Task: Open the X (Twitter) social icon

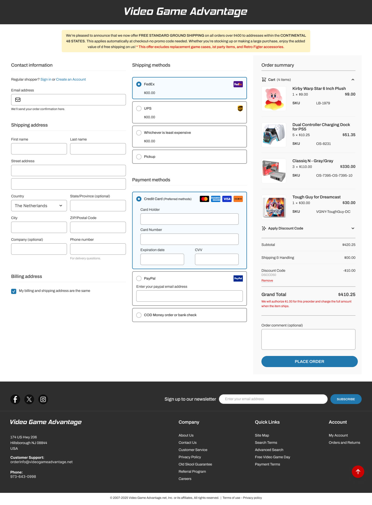Action: click(29, 399)
